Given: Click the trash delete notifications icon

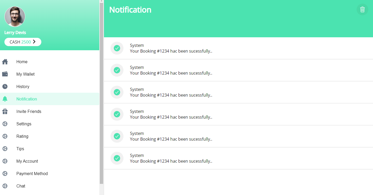Looking at the screenshot, I should [362, 10].
